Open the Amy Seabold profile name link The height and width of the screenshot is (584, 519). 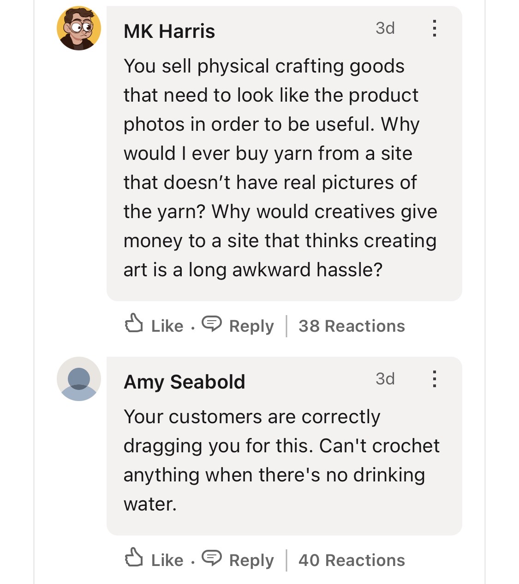coord(185,383)
